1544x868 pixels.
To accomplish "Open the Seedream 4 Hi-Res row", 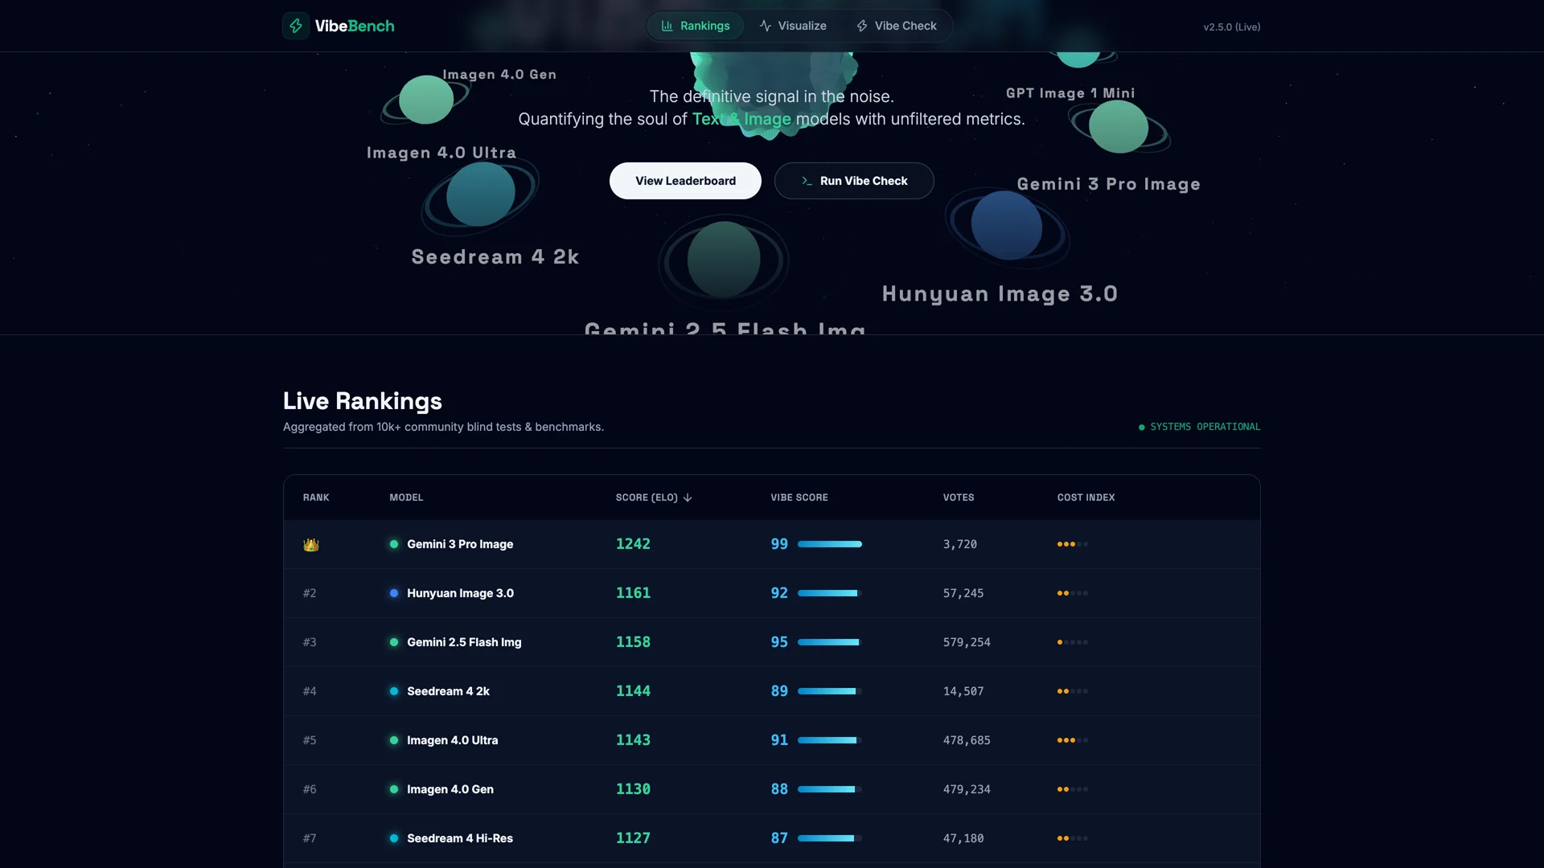I will (x=772, y=838).
